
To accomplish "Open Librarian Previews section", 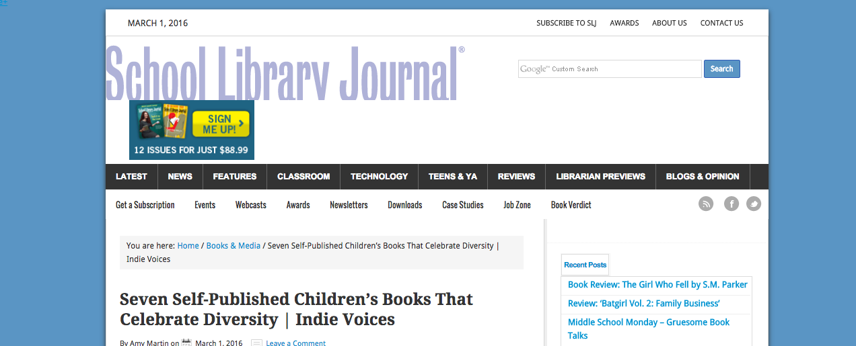I will pos(601,177).
